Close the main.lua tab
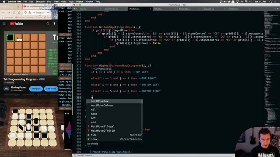 101,9
